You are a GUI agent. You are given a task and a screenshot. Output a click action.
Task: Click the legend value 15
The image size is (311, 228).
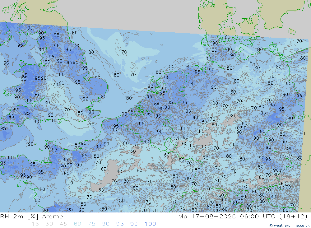click(35, 224)
